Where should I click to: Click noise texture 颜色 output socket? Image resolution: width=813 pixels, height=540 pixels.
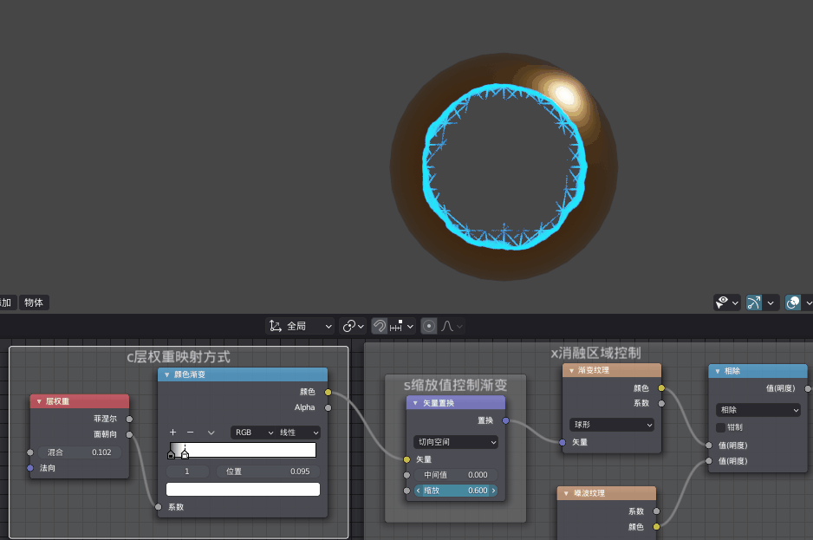pos(656,527)
